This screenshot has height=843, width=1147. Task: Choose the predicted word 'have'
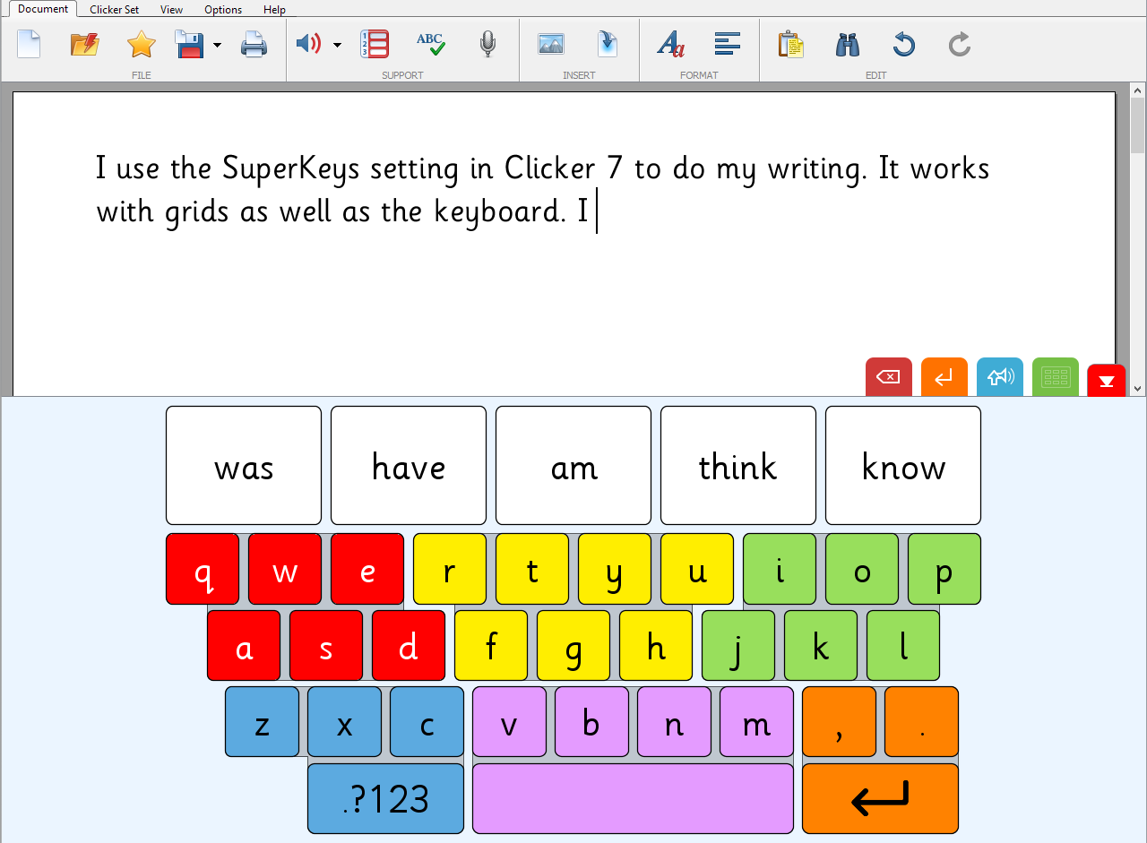click(x=409, y=466)
